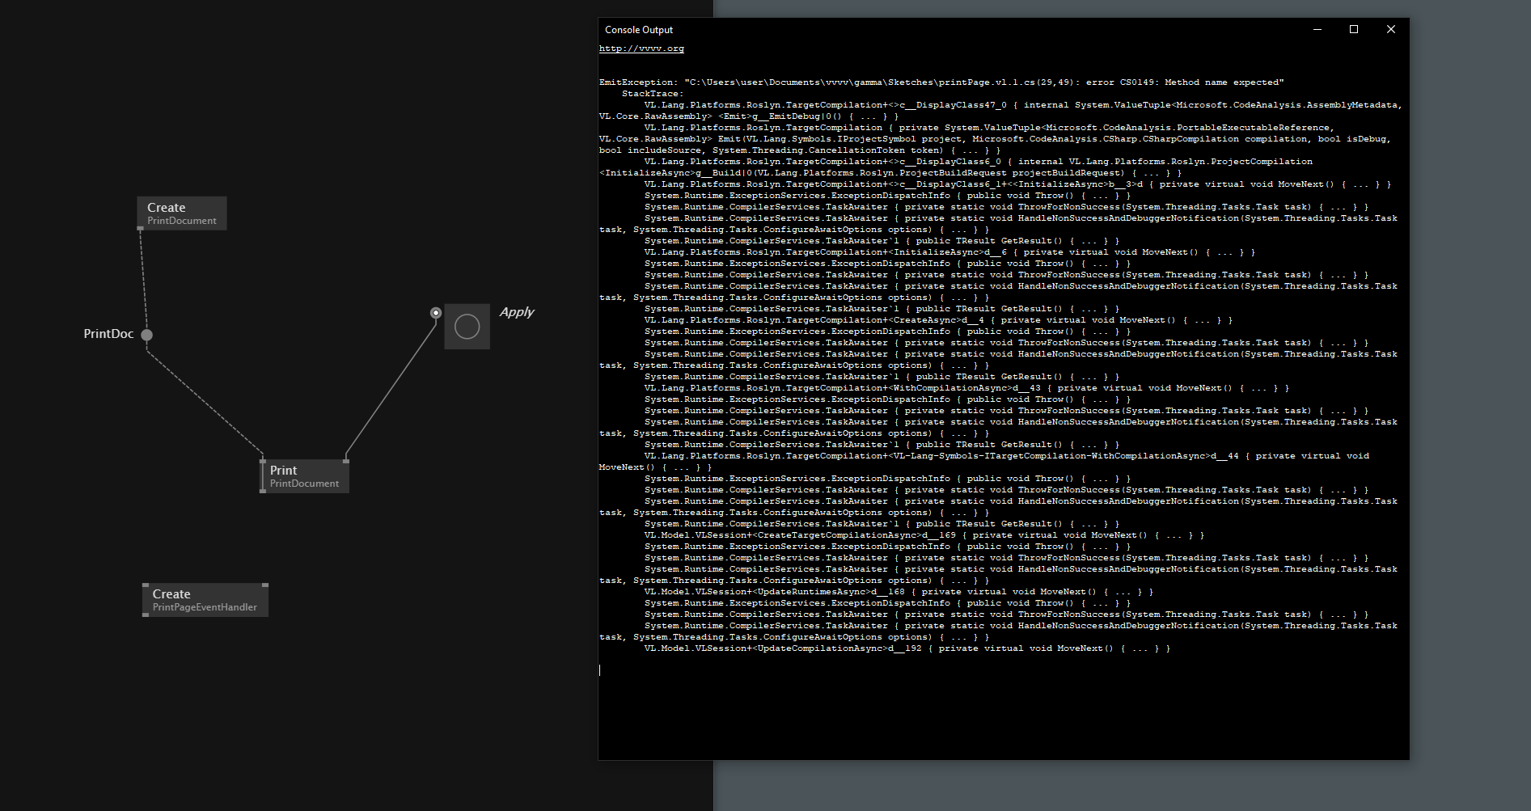This screenshot has height=811, width=1531.
Task: Click the console line mentioning UpdateRuntimesAsync
Action: pyautogui.click(x=899, y=592)
